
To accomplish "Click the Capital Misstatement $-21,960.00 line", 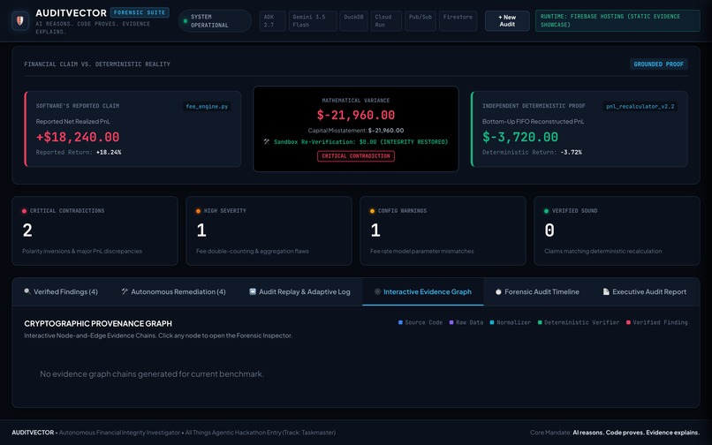I will pos(356,131).
